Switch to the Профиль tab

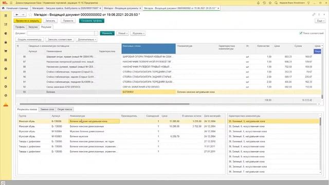click(x=20, y=27)
